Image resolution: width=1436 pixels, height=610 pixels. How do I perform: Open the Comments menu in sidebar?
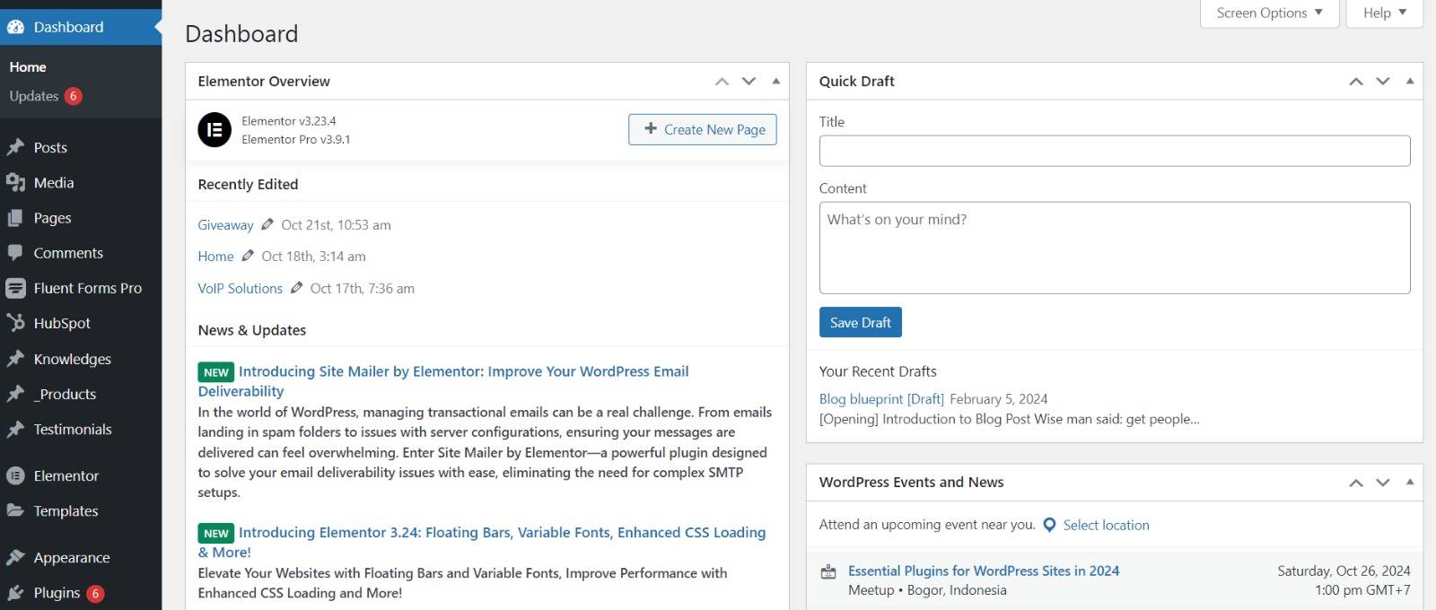tap(68, 253)
